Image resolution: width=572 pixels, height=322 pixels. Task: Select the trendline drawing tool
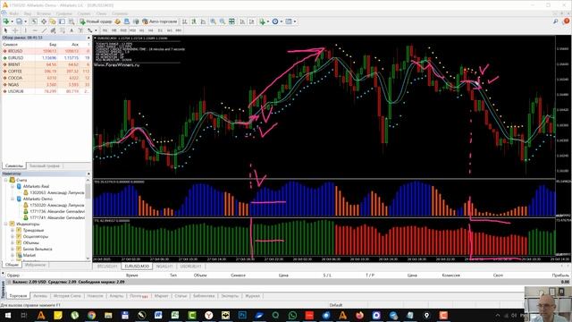[x=44, y=30]
